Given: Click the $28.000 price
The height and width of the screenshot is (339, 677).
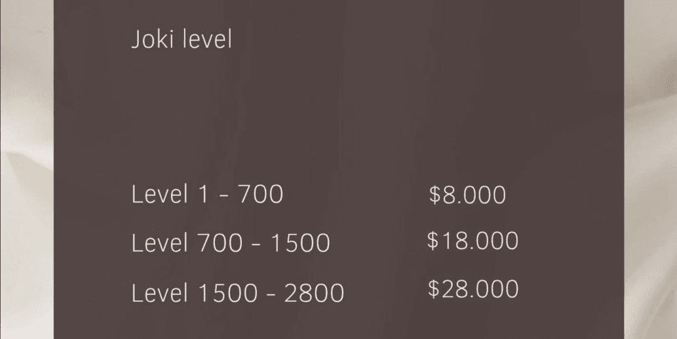Looking at the screenshot, I should point(473,289).
